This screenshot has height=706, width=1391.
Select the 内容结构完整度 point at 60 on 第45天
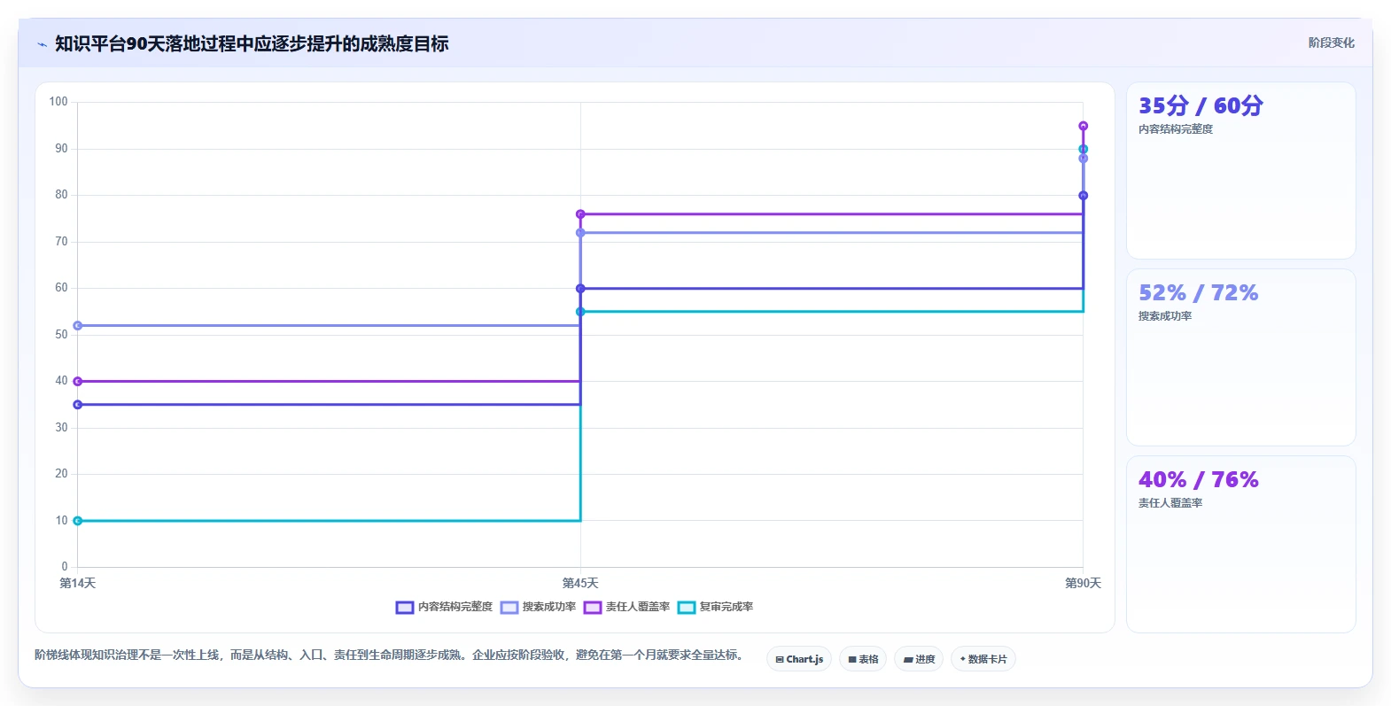(580, 289)
